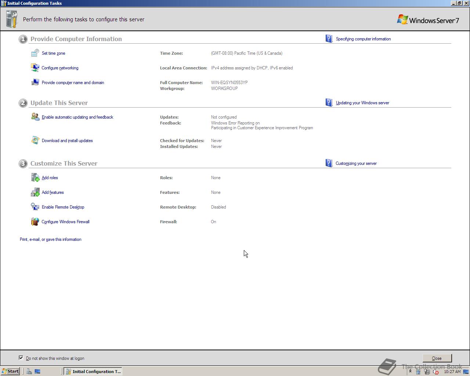Toggle 'Do not show this window at logon'
This screenshot has width=470, height=376.
pos(21,358)
